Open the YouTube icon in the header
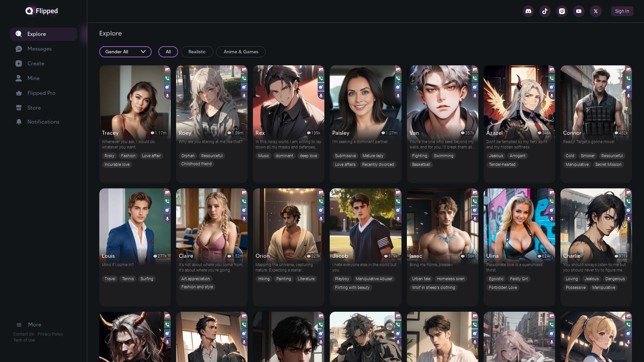Viewport: 644px width, 362px height. [579, 11]
